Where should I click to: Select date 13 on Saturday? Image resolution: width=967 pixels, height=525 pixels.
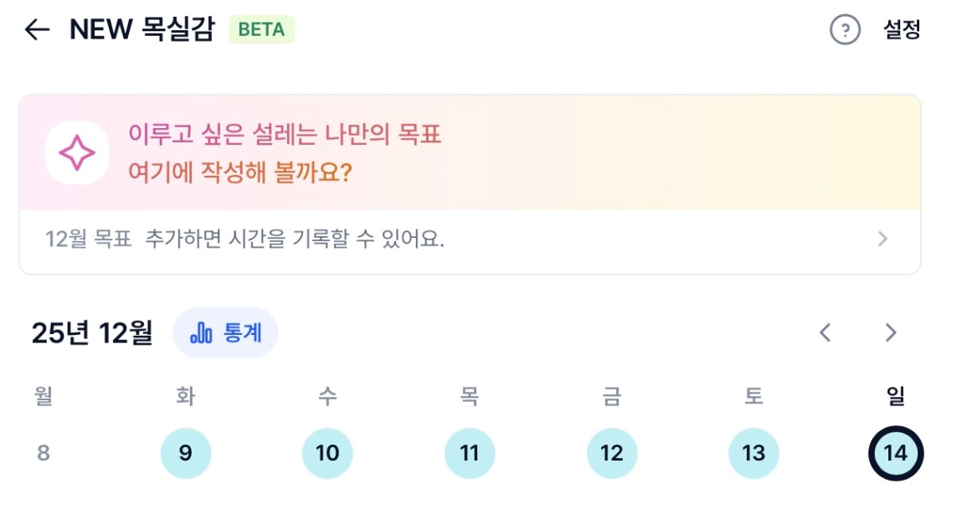pyautogui.click(x=754, y=454)
